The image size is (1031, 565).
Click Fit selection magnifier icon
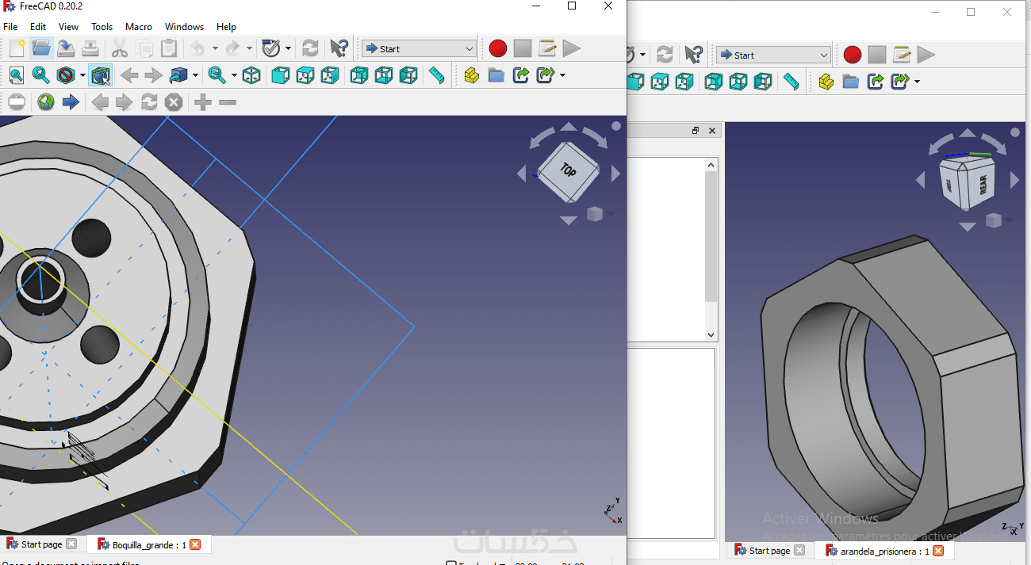41,75
